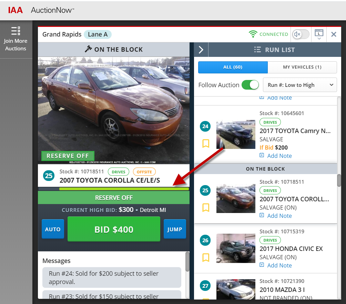
Task: Click run number 24 badge in run list
Action: (x=205, y=126)
